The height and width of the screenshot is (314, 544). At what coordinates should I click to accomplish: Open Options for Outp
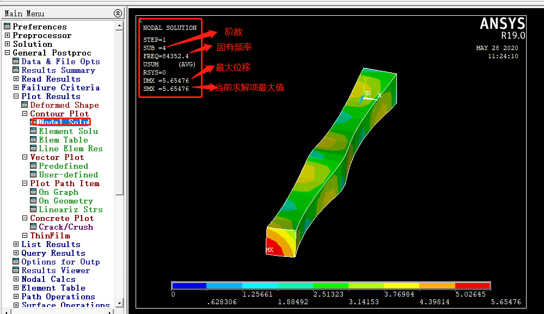pyautogui.click(x=60, y=262)
